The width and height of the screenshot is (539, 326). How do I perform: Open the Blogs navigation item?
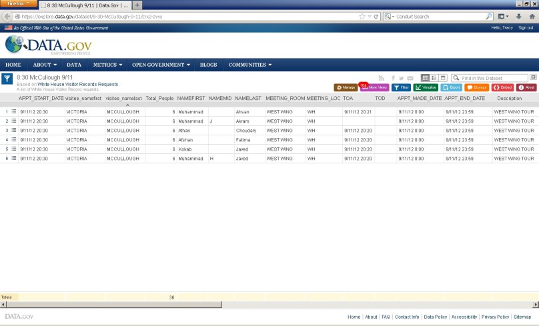pos(208,65)
